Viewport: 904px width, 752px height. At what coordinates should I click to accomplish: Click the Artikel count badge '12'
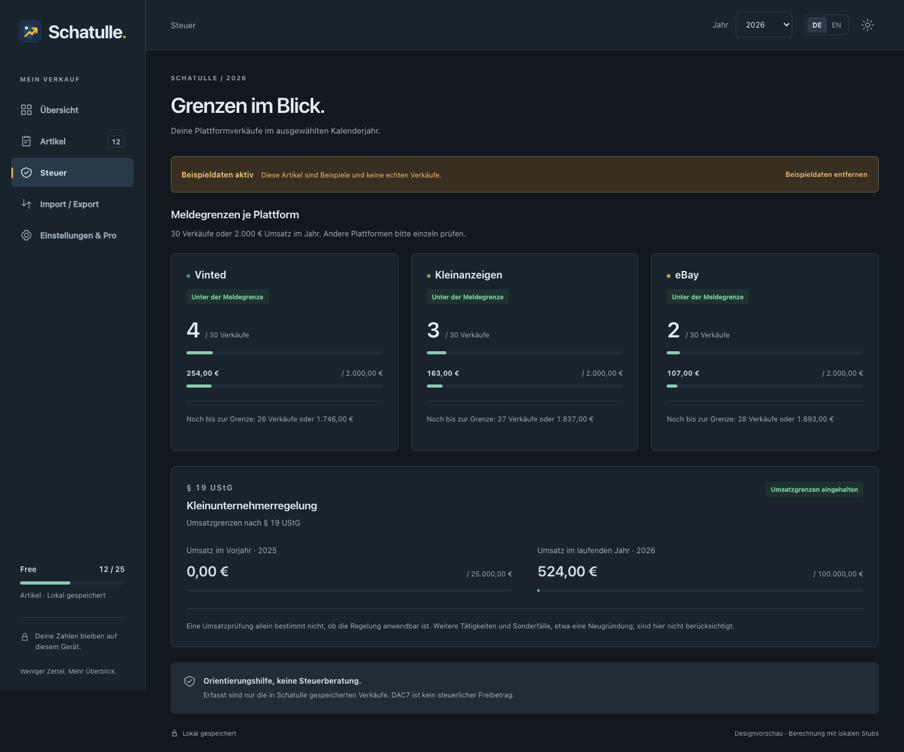[116, 142]
